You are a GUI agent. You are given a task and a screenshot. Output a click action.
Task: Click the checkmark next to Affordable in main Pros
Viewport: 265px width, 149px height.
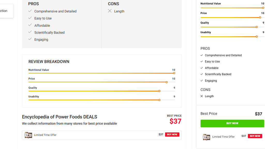pyautogui.click(x=30, y=25)
